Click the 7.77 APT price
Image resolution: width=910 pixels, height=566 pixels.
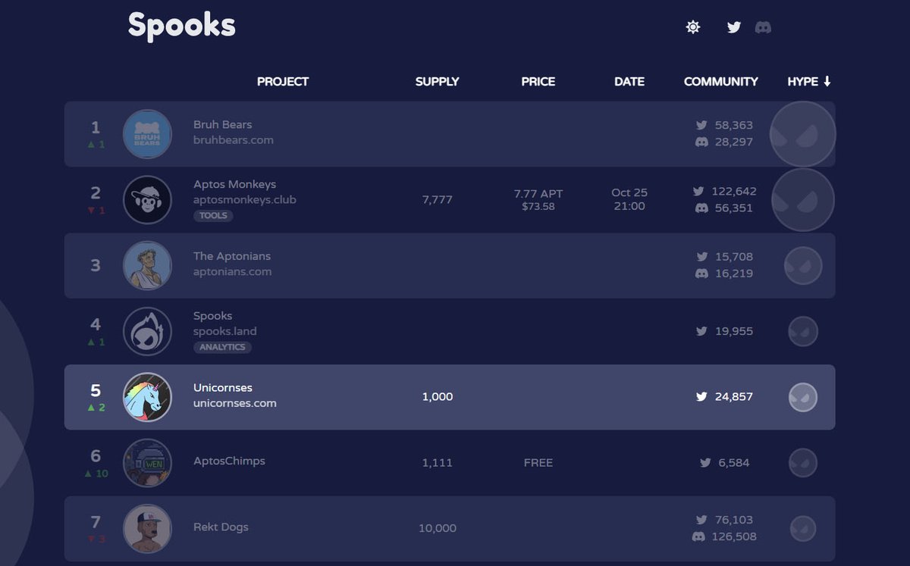538,193
